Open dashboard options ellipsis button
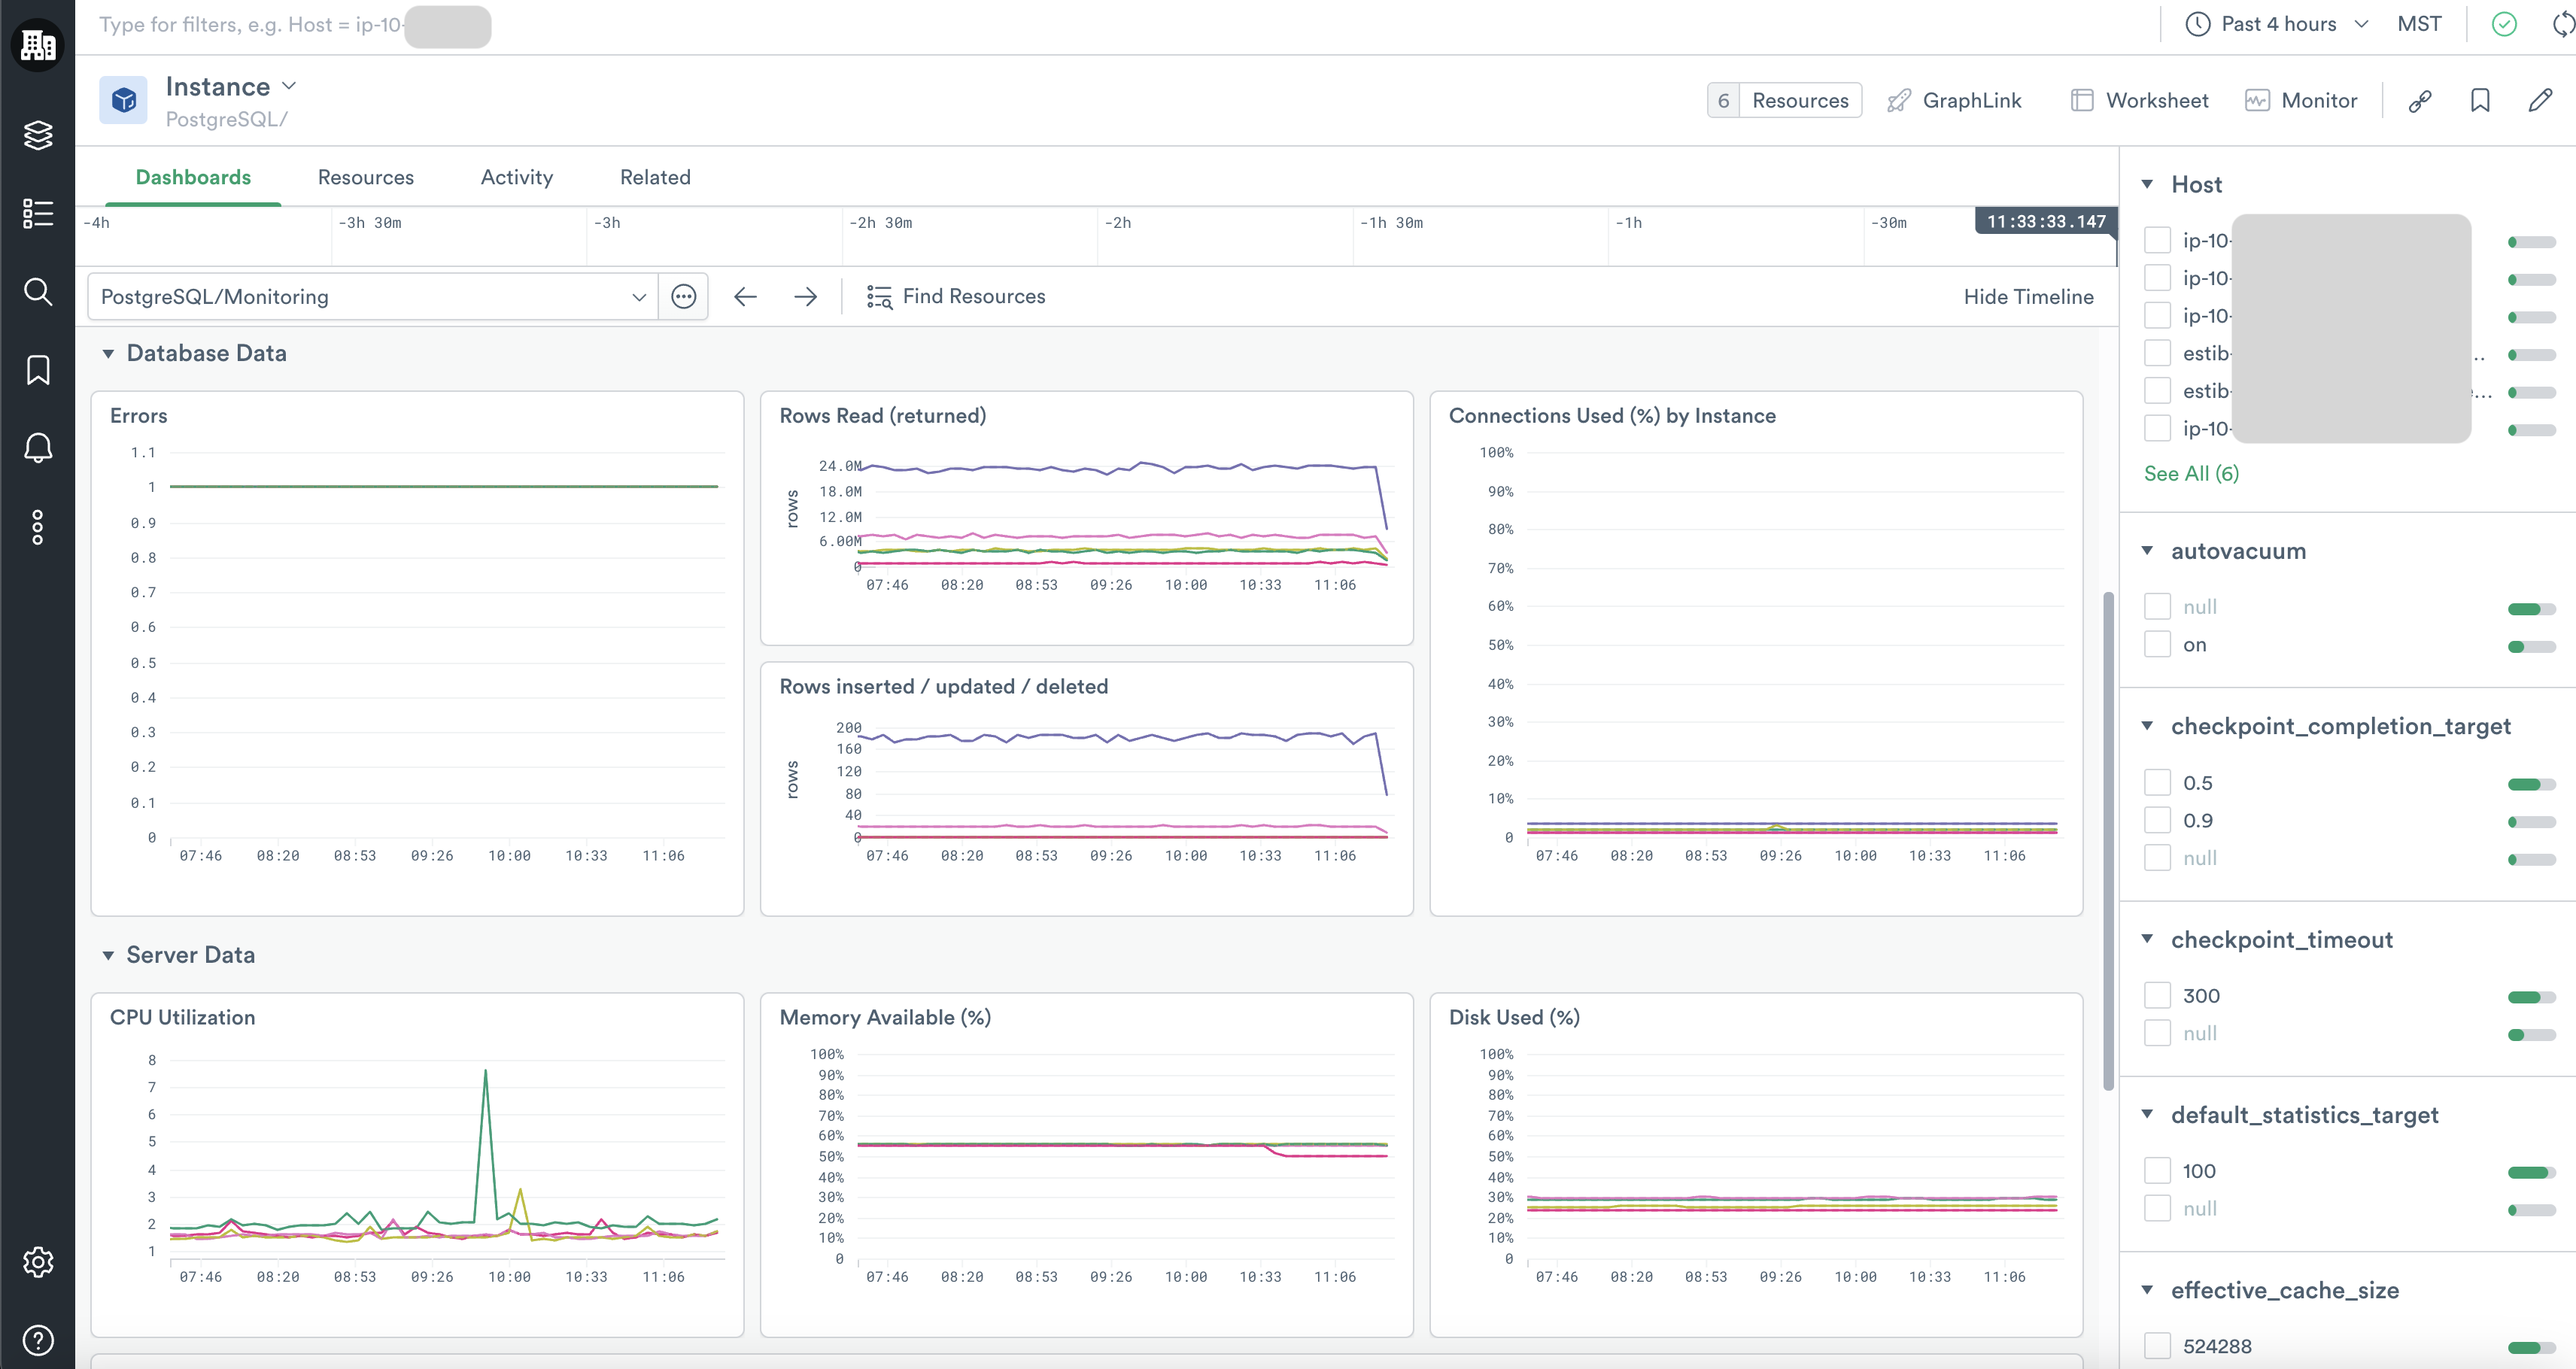Image resolution: width=2576 pixels, height=1369 pixels. tap(684, 297)
